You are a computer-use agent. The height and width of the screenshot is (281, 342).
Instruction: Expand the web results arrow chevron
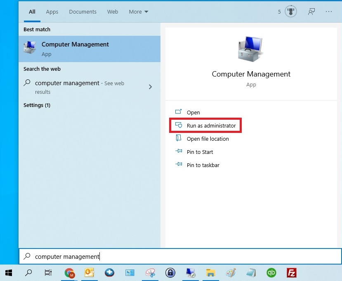tap(150, 87)
